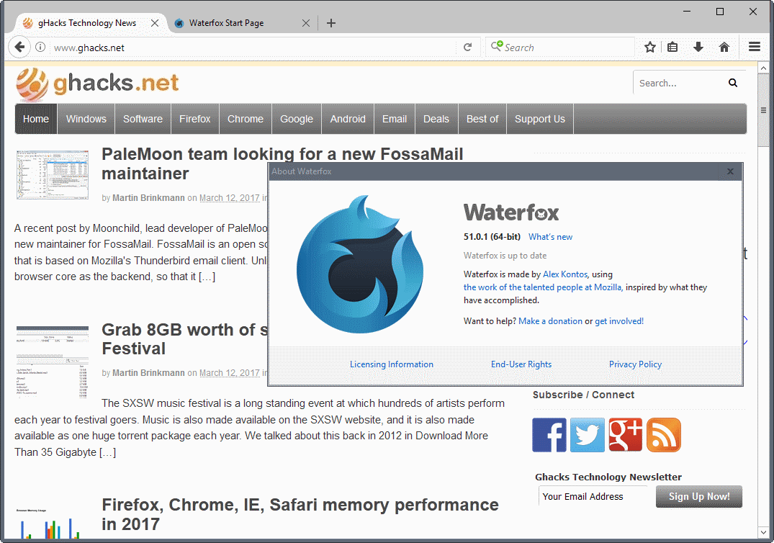Click get involved link

pos(619,321)
